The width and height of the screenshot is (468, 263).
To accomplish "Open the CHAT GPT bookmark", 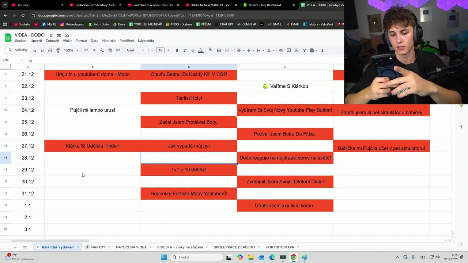I will [x=224, y=24].
